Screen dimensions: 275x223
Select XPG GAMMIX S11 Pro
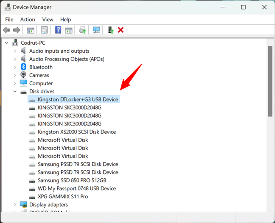point(63,197)
